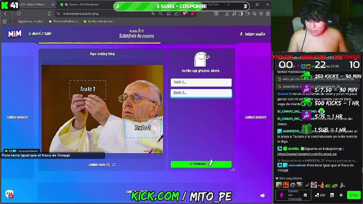Screen dimensions: 363x204
Task: Bookmark this page with the bookmark icon
Action: pos(49,14)
